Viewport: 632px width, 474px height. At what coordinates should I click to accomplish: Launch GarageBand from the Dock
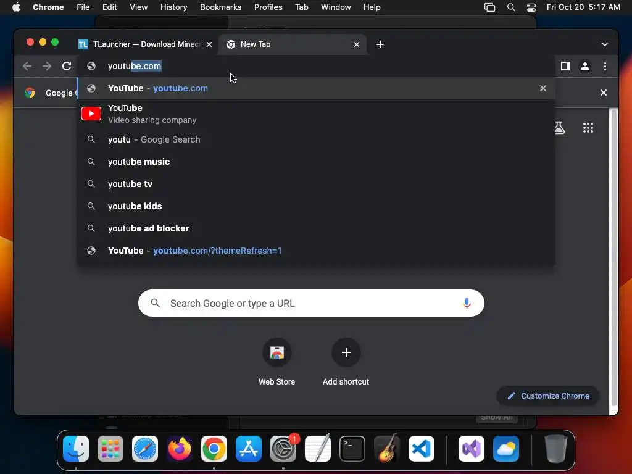pos(387,449)
